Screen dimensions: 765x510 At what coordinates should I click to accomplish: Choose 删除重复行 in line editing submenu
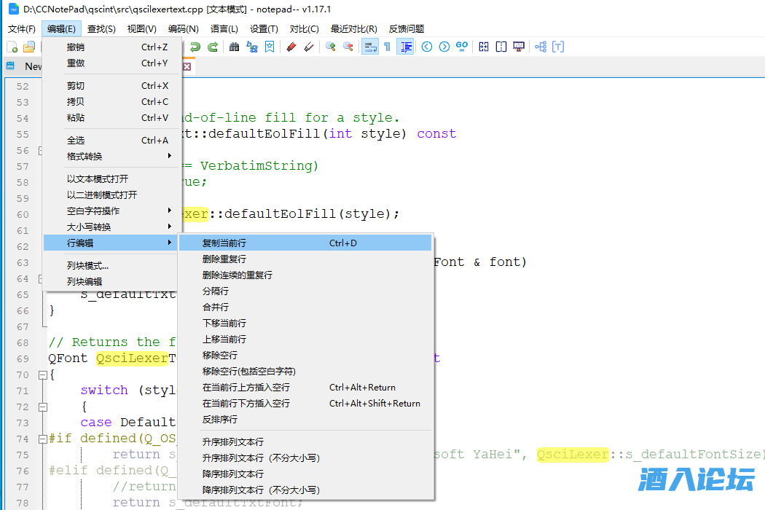coord(224,259)
